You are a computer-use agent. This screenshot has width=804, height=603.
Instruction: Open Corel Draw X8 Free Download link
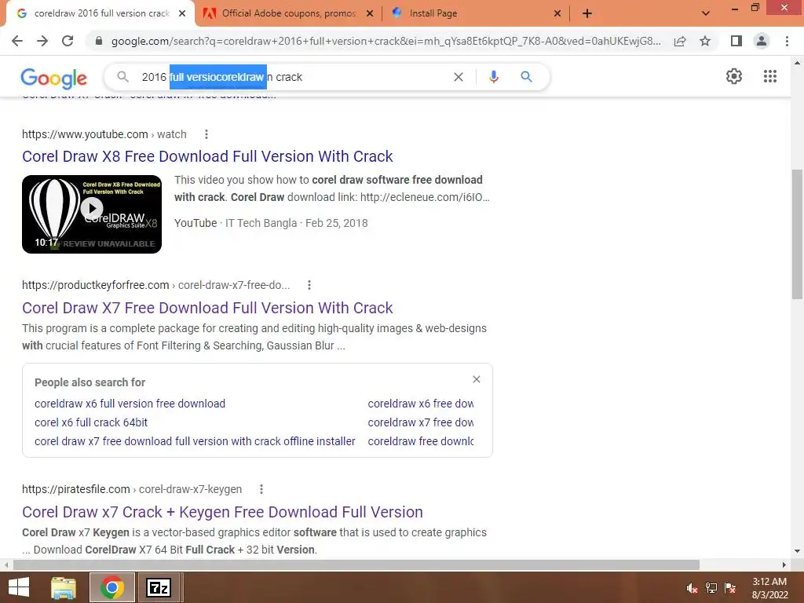coord(207,156)
